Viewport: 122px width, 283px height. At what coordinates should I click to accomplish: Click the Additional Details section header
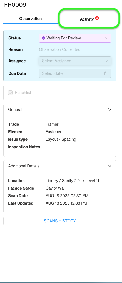[60, 166]
